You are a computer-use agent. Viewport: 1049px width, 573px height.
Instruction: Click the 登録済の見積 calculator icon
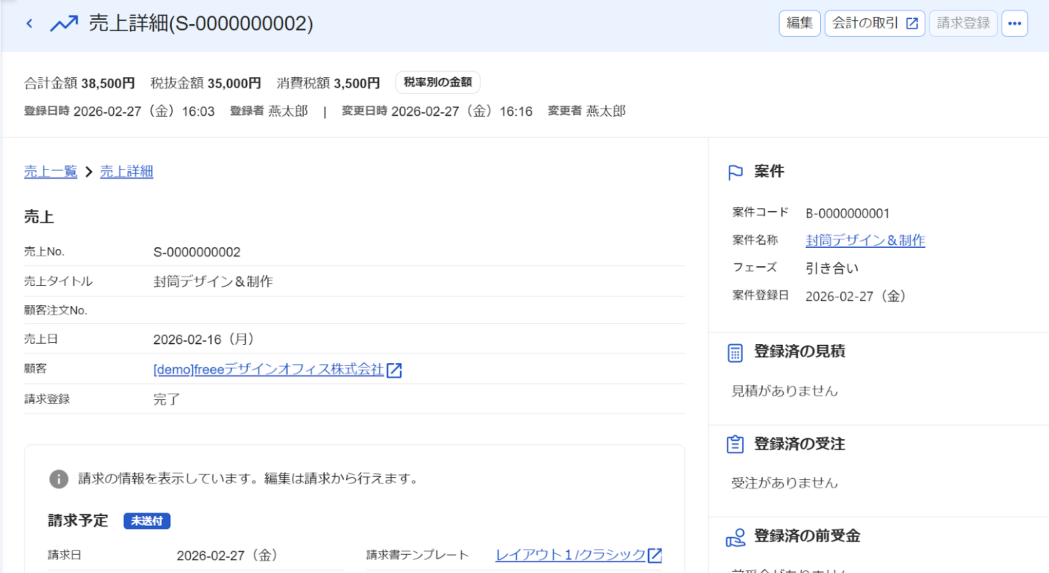[736, 353]
